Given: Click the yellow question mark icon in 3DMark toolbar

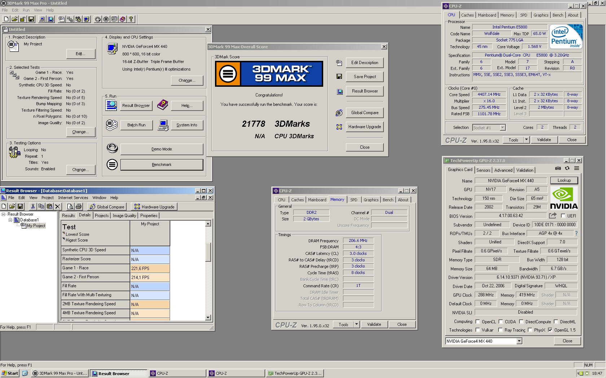Looking at the screenshot, I should (131, 19).
